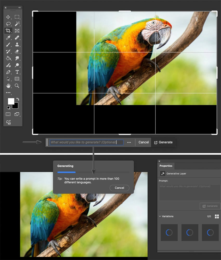Open the three-dot options in taskbar

[129, 142]
